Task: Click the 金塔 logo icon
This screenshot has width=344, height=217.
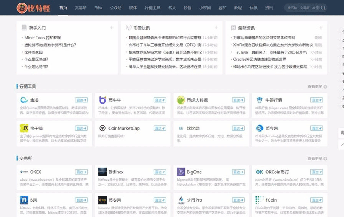Action: pos(24,100)
